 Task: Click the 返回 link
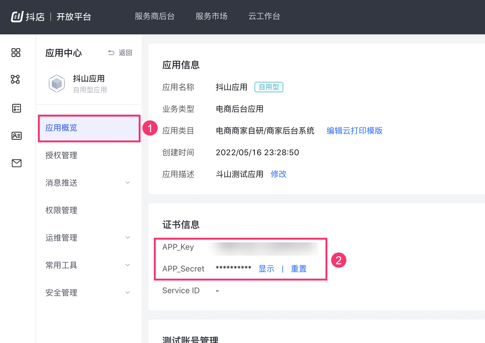click(125, 53)
